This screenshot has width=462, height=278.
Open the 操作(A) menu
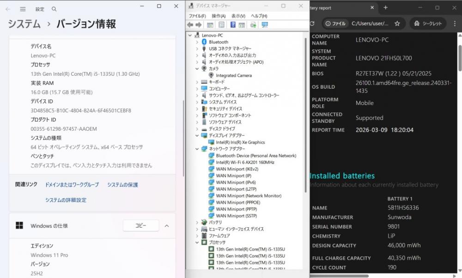coord(219,16)
